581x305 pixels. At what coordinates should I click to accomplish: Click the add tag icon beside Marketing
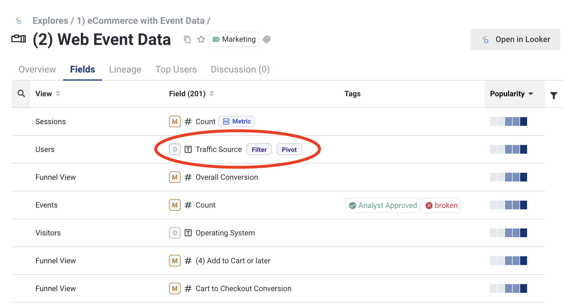[266, 39]
